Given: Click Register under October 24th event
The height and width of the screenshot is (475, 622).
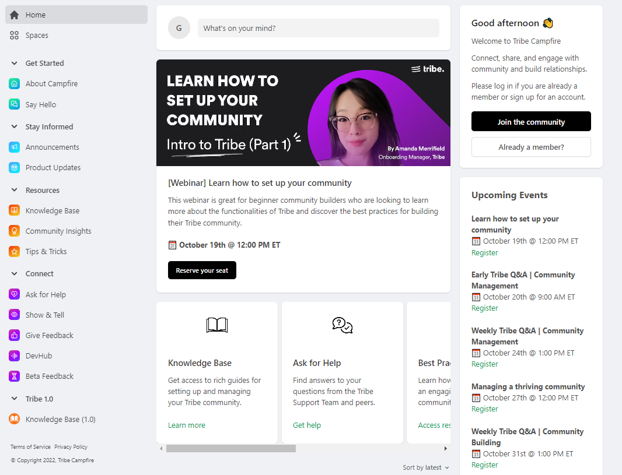Looking at the screenshot, I should 484,364.
